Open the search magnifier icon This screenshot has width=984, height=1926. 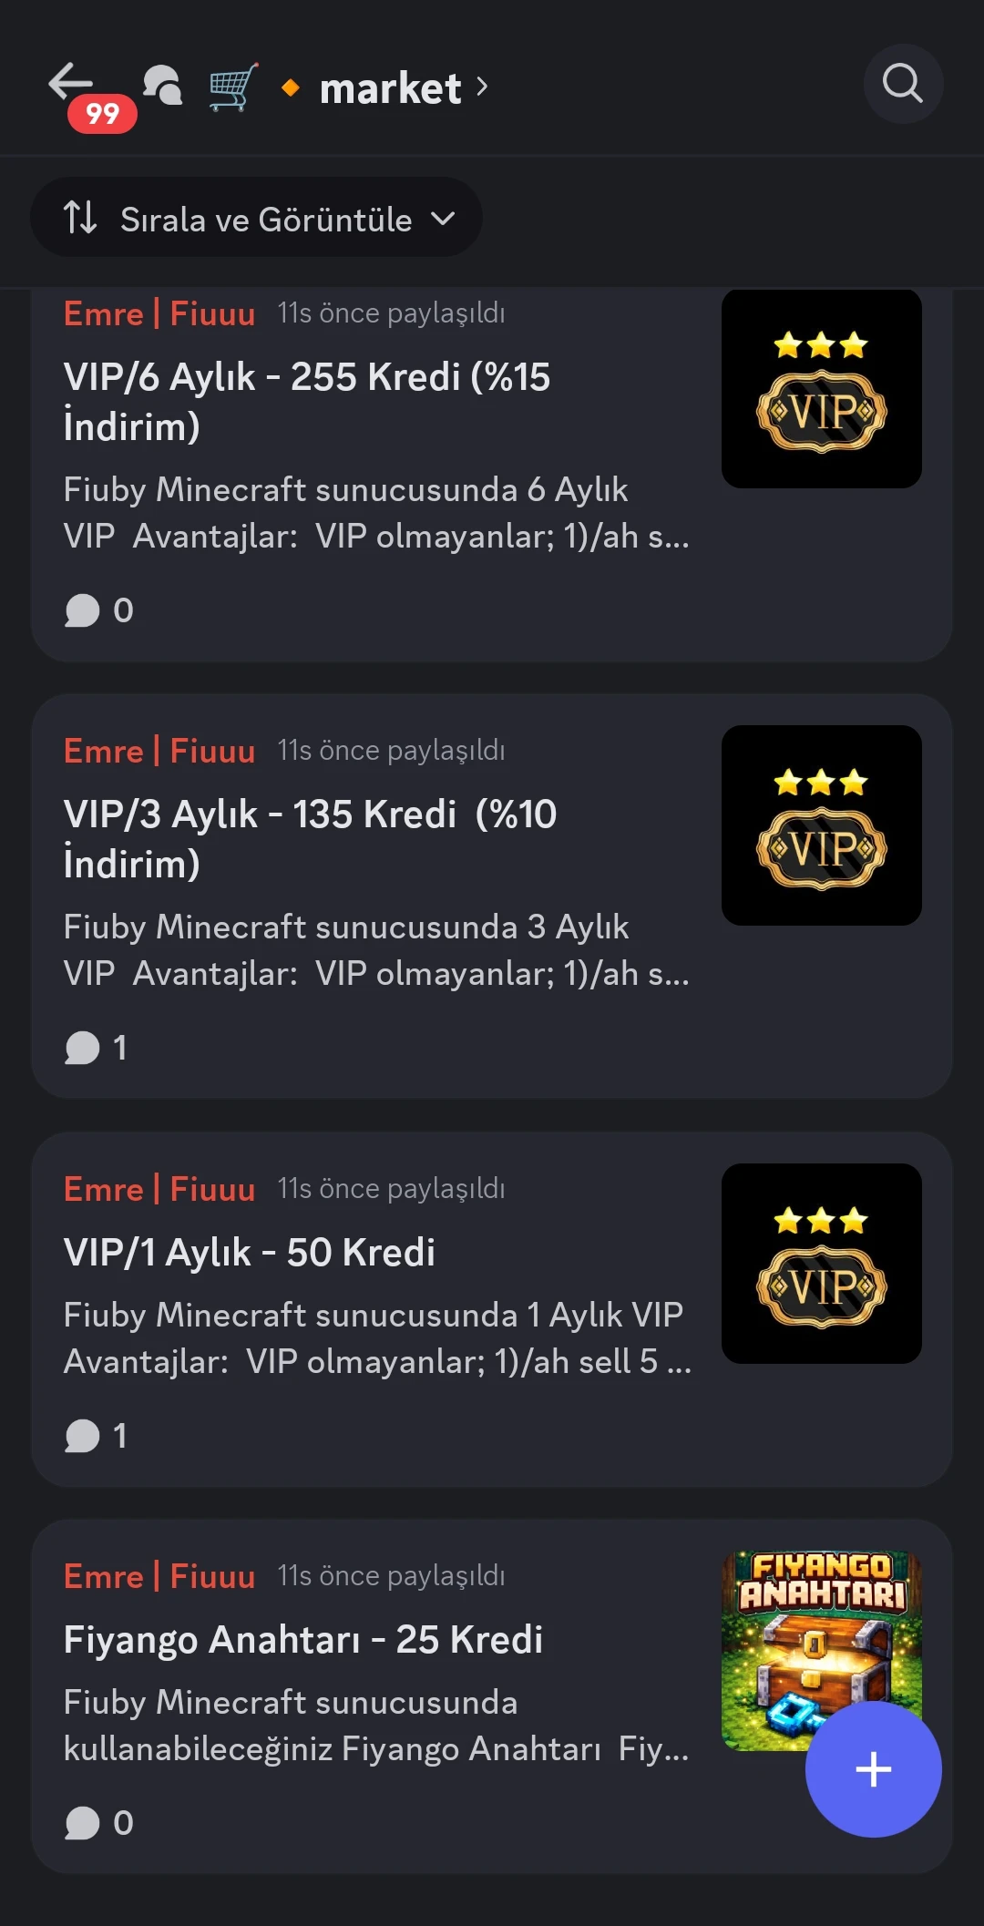tap(902, 84)
